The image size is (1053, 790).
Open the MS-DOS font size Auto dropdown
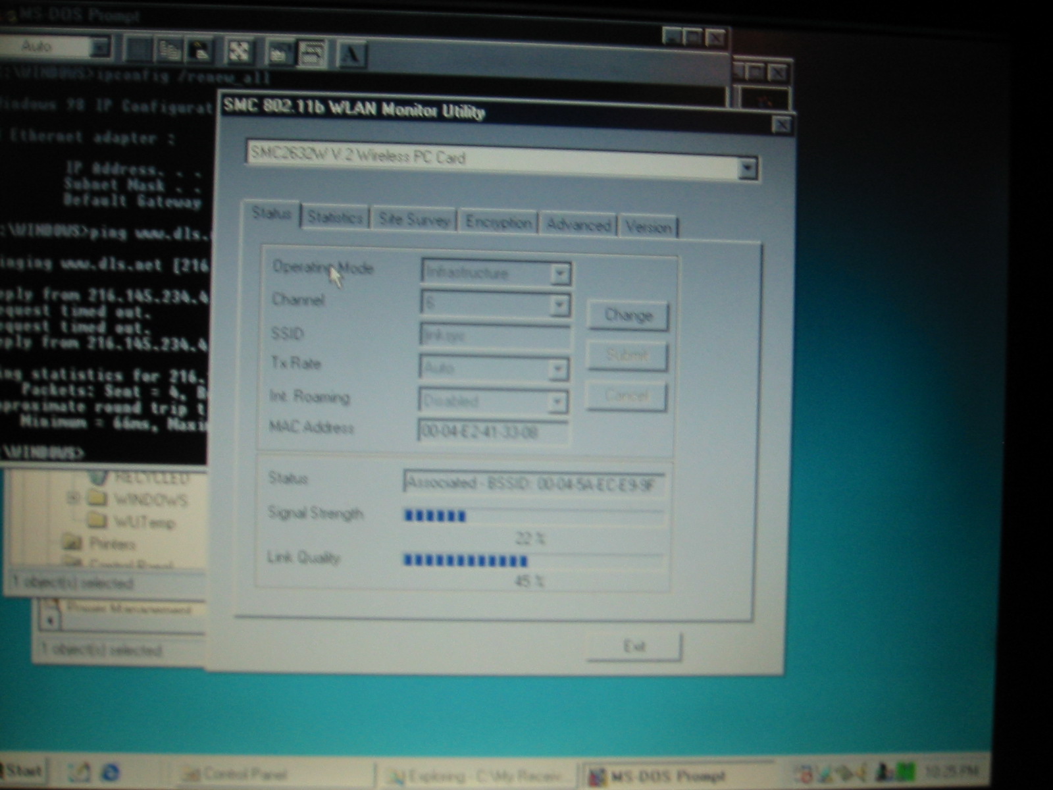click(99, 47)
